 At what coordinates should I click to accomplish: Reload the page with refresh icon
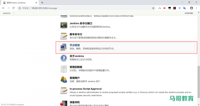[13, 8]
